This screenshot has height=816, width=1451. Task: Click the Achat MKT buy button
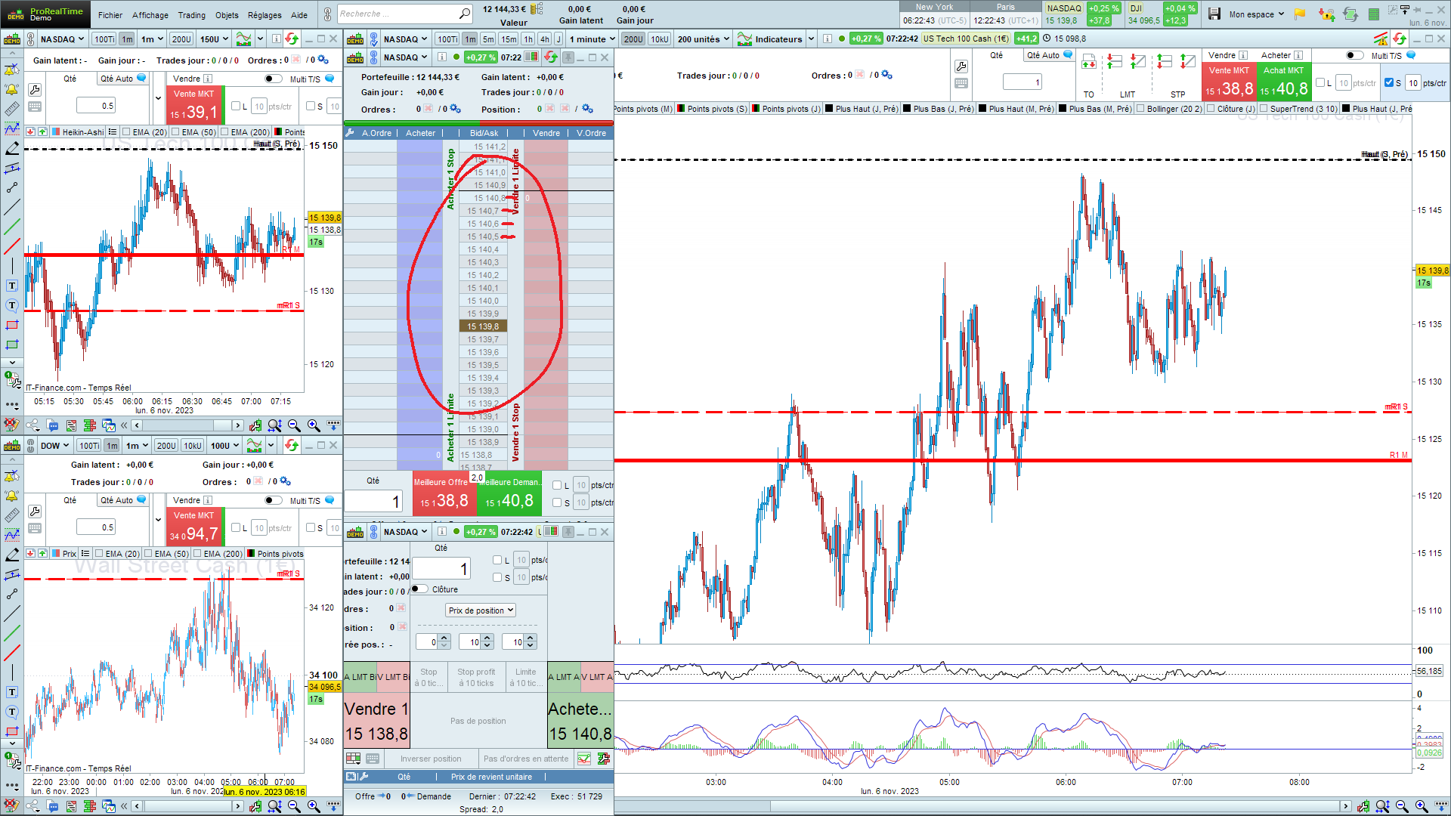pyautogui.click(x=1284, y=82)
